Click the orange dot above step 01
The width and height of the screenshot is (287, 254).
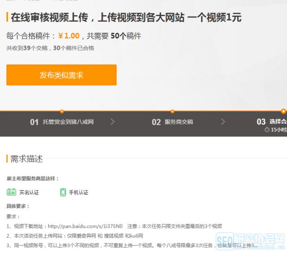coord(62,111)
